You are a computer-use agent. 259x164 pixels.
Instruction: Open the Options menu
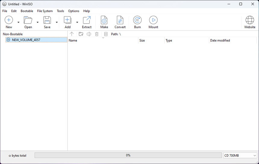click(x=74, y=11)
